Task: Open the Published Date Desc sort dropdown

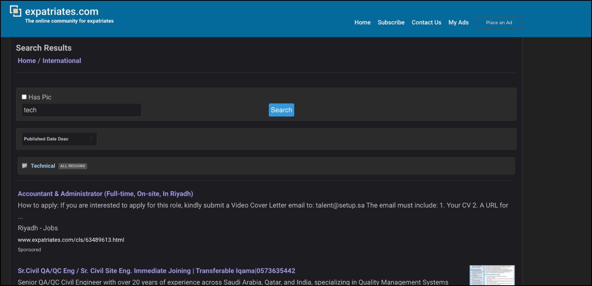Action: click(x=59, y=139)
